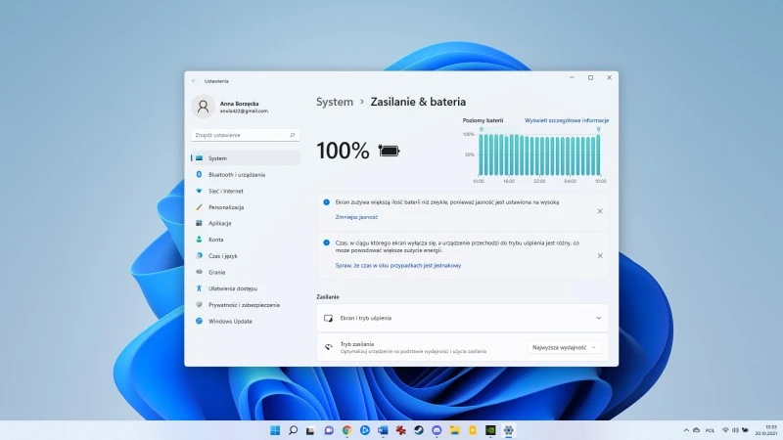Click Spraw, że czas w obu przypadkach jest jednakowy
Image resolution: width=783 pixels, height=440 pixels.
click(x=398, y=265)
